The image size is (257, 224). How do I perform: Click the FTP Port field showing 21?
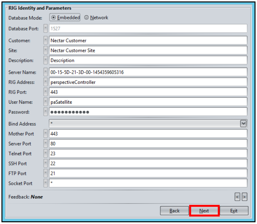point(148,173)
